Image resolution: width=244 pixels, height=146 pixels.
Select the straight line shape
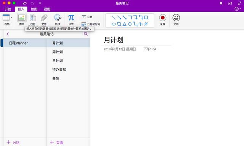[x=114, y=17]
